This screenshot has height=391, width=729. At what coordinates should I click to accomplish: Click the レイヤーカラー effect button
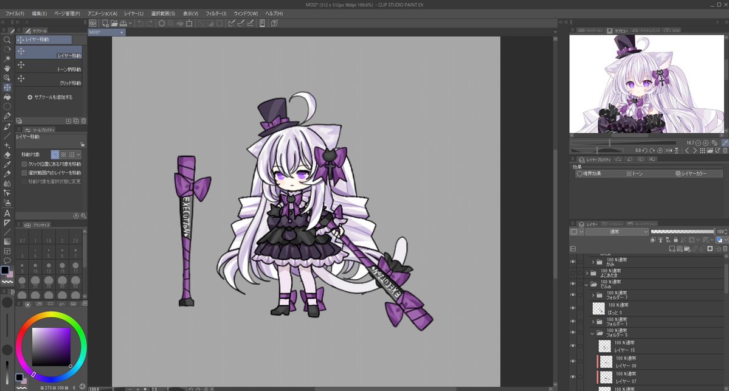(691, 173)
